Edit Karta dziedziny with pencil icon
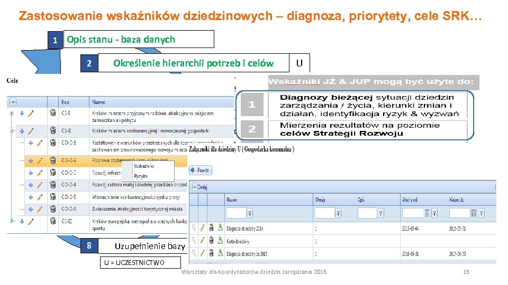This screenshot has height=285, width=508. coord(203,241)
